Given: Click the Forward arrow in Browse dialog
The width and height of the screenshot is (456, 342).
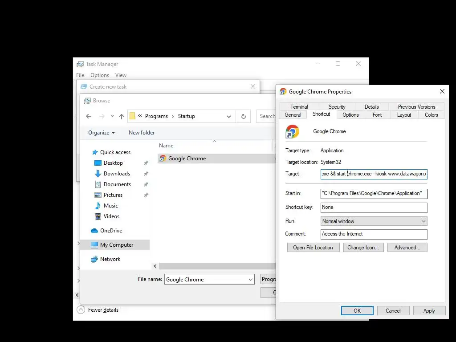Looking at the screenshot, I should 102,116.
